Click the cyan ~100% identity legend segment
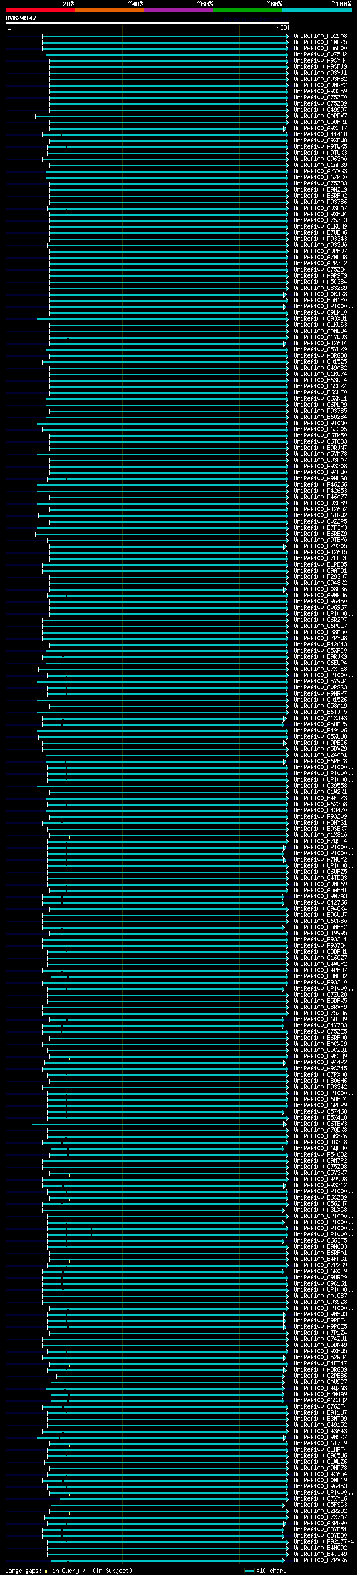 [317, 10]
